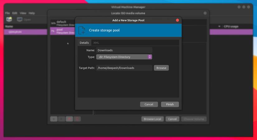This screenshot has height=140, width=257.
Task: Click the start pool play icon
Action: tap(62, 119)
